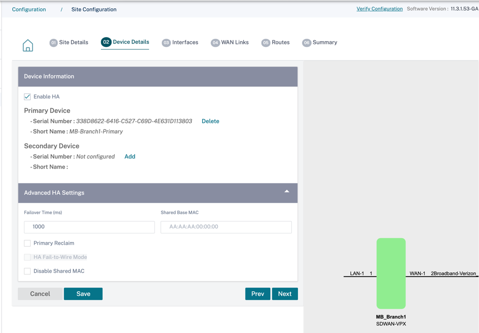Check the Disable Shared MAC option
The height and width of the screenshot is (333, 479).
[x=27, y=271]
